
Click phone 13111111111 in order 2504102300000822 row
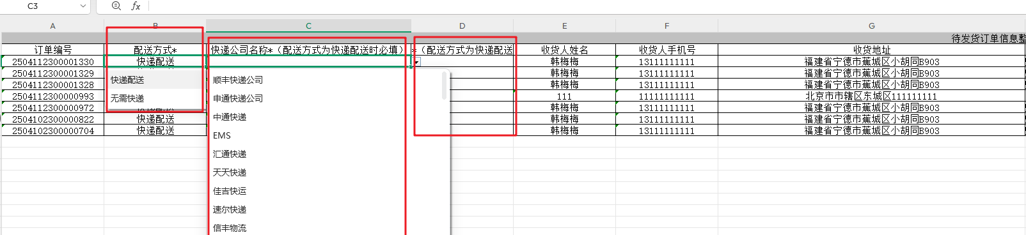coord(667,119)
